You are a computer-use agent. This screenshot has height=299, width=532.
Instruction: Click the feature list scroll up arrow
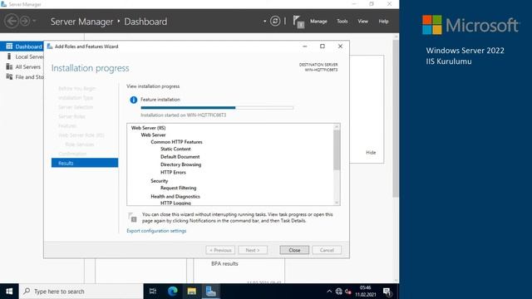337,126
